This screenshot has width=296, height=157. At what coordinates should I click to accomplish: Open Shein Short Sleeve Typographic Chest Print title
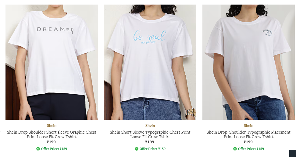150,134
